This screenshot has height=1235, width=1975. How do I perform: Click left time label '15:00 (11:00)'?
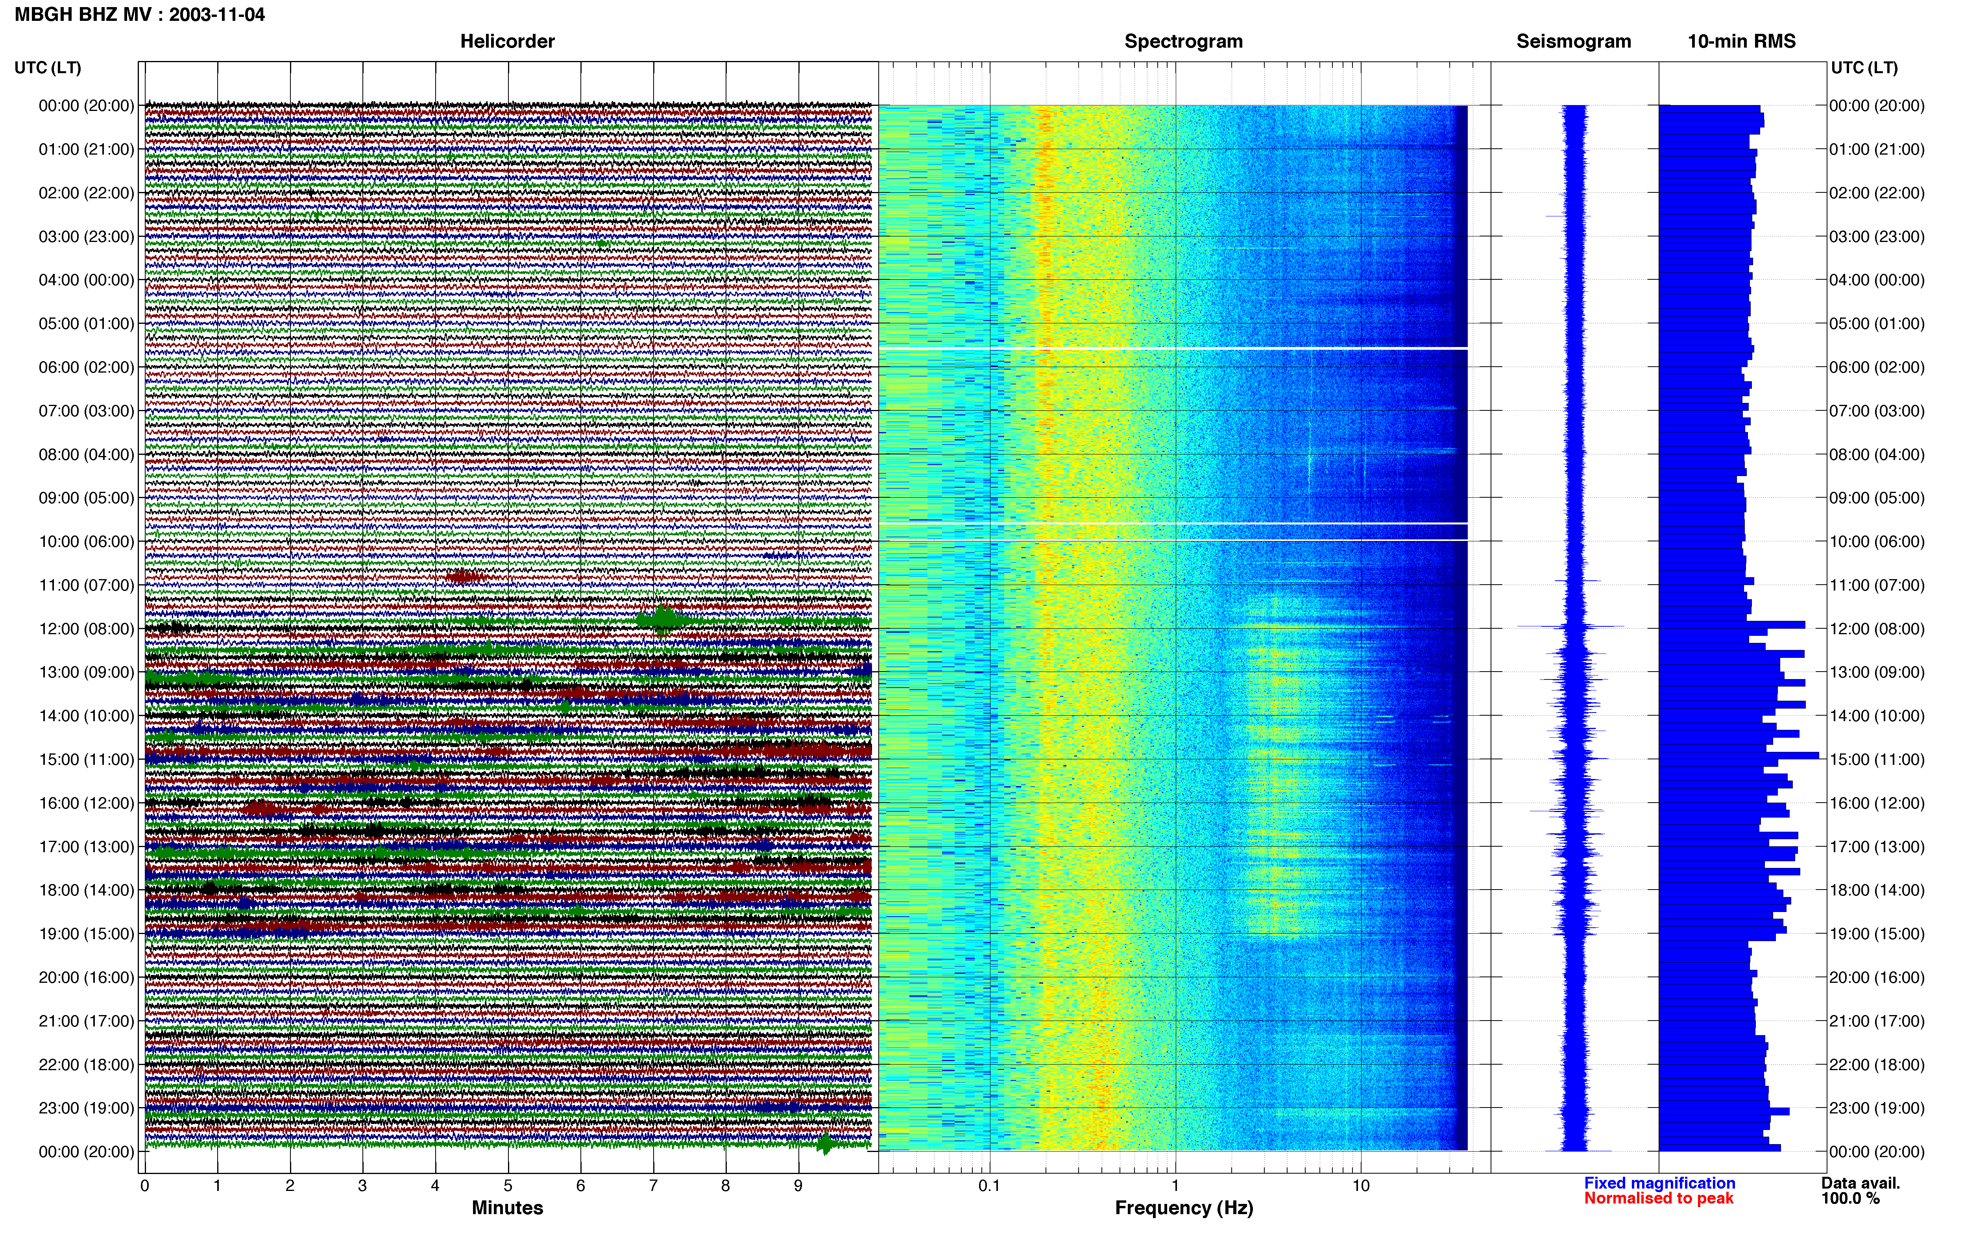coord(87,759)
